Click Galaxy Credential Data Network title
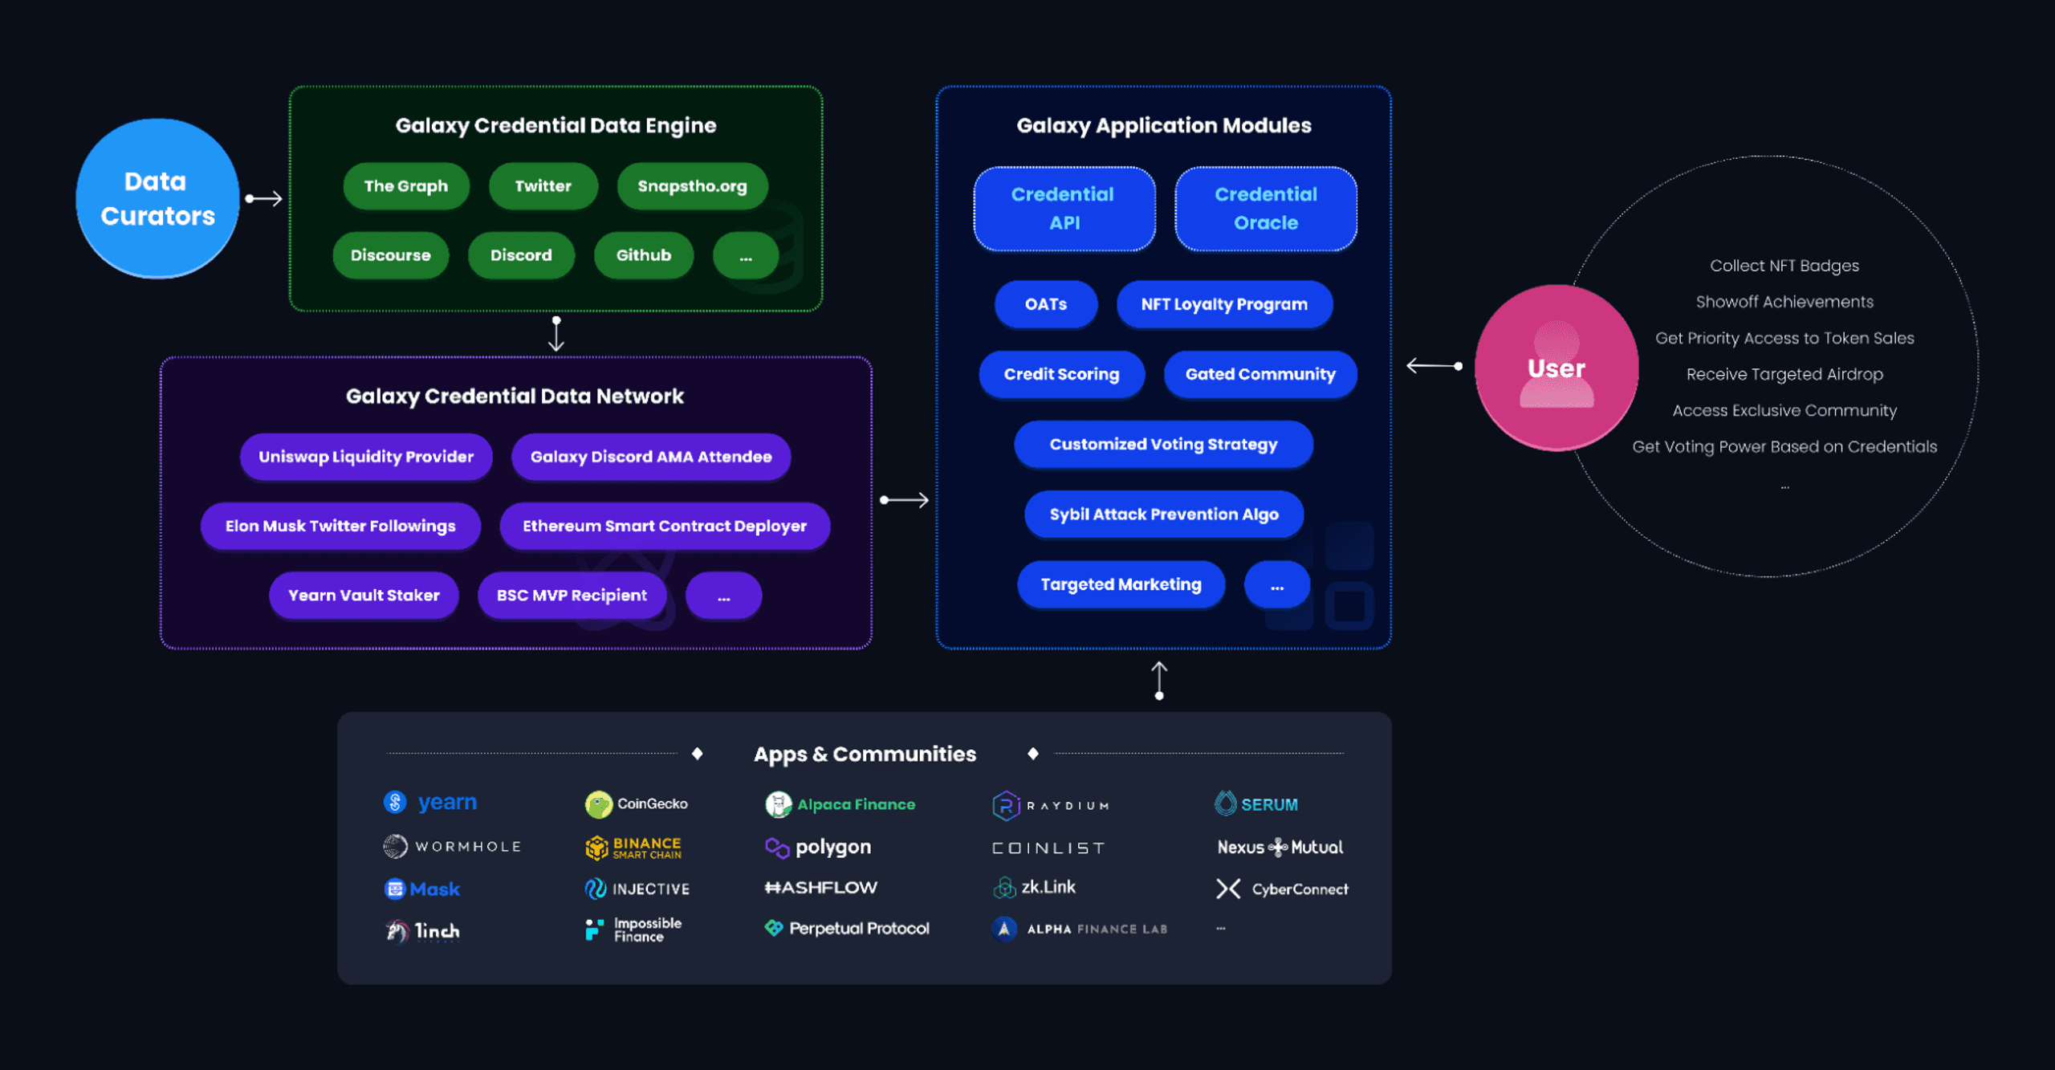The image size is (2055, 1070). 515,396
